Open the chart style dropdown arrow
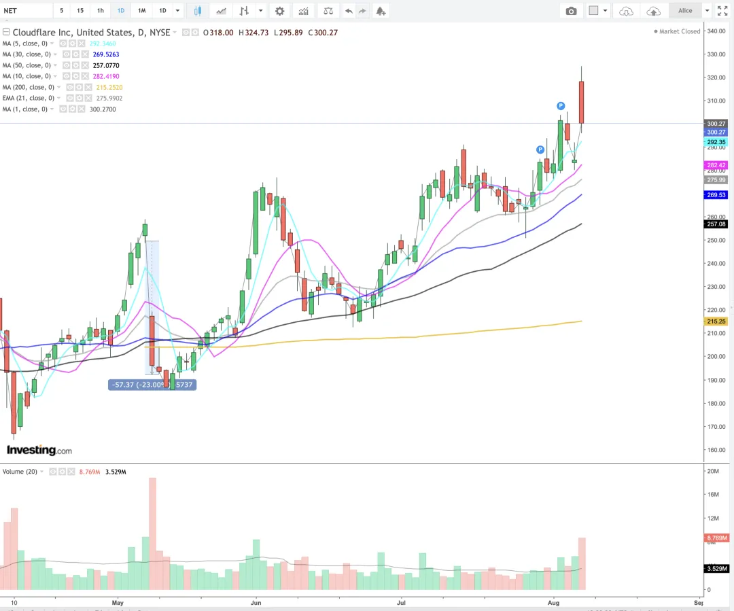 point(261,11)
